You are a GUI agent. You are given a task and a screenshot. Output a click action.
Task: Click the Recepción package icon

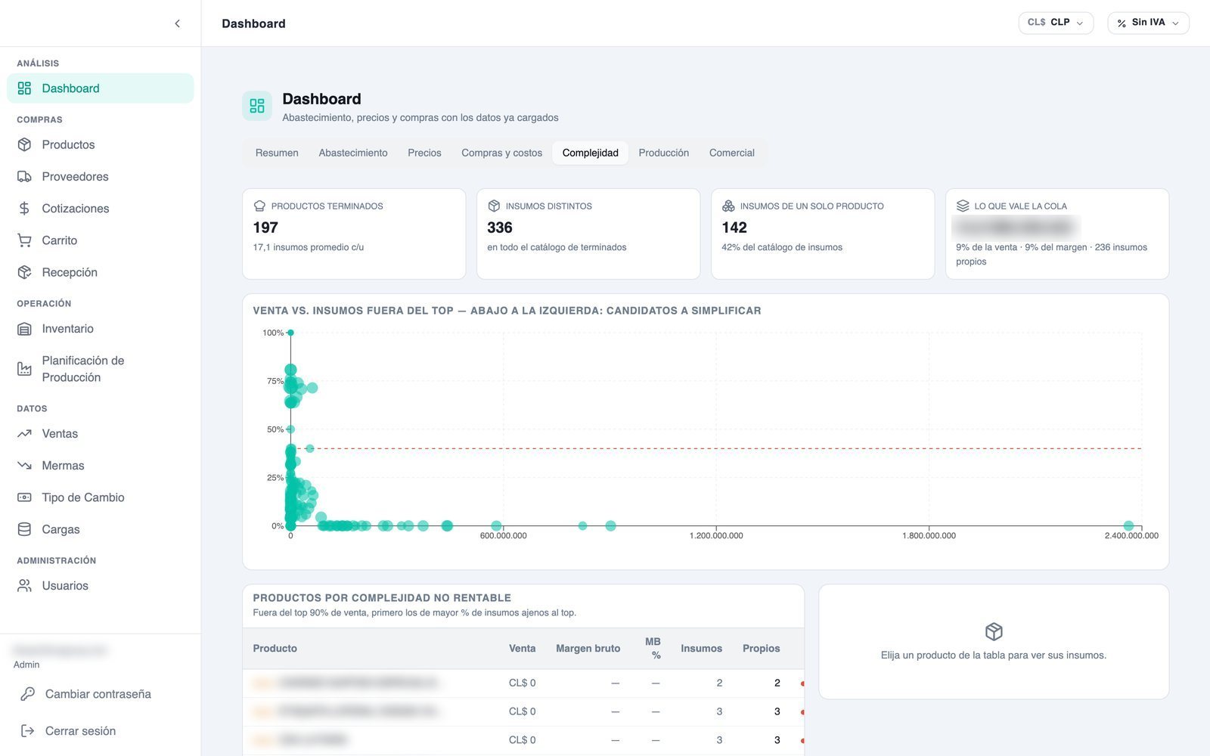pyautogui.click(x=24, y=272)
